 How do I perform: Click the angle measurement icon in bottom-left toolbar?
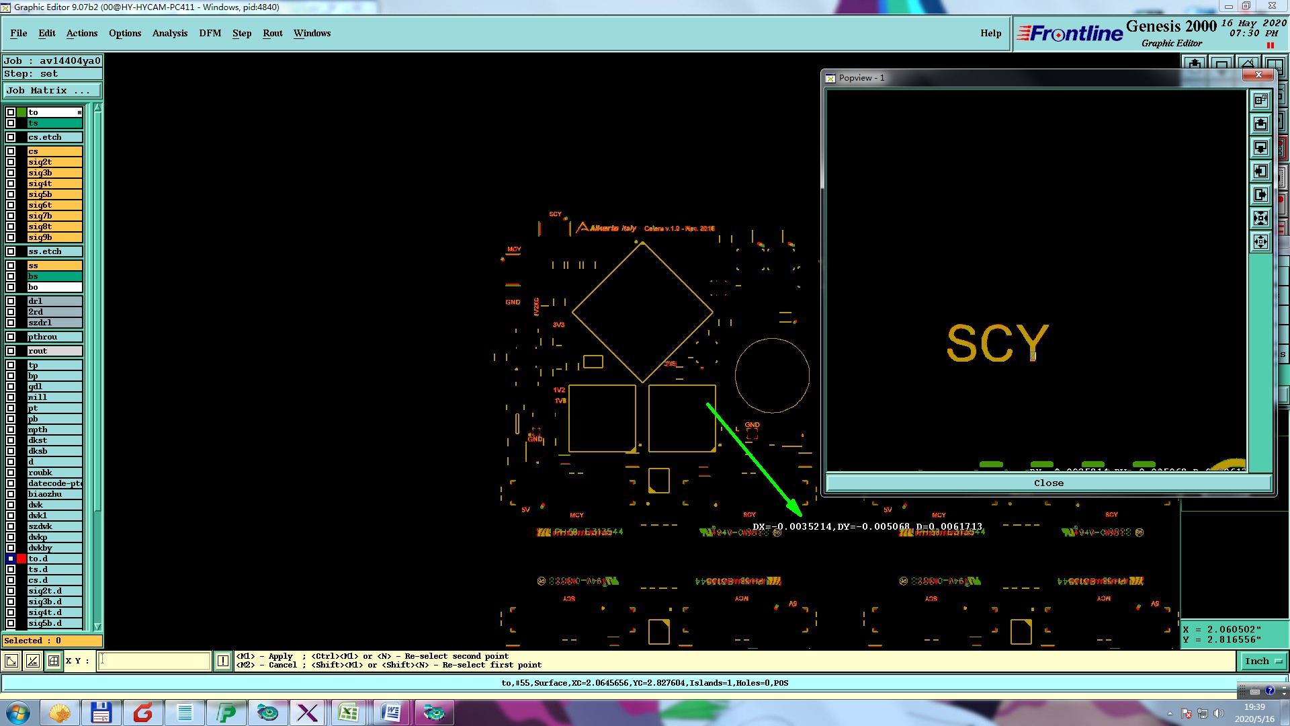pyautogui.click(x=32, y=661)
